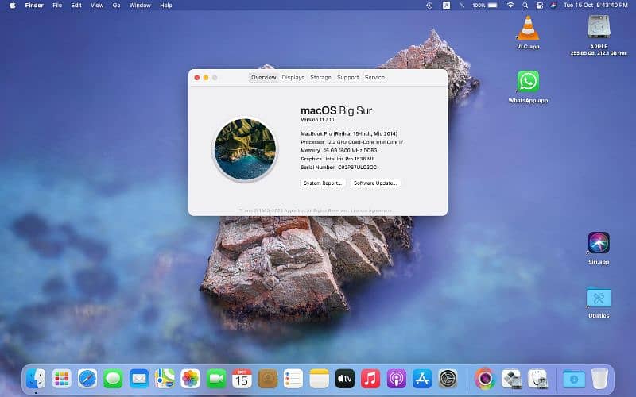The height and width of the screenshot is (397, 636).
Task: Select the Support tab
Action: pyautogui.click(x=347, y=78)
